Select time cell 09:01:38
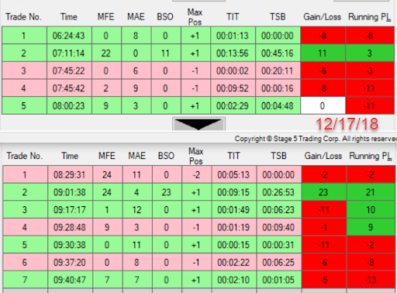Image resolution: width=397 pixels, height=293 pixels. [70, 192]
